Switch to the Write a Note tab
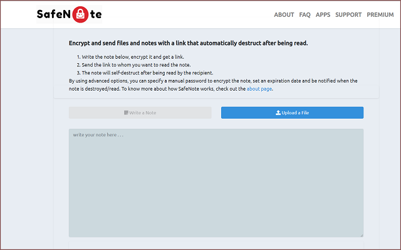Image resolution: width=401 pixels, height=250 pixels. pos(140,112)
